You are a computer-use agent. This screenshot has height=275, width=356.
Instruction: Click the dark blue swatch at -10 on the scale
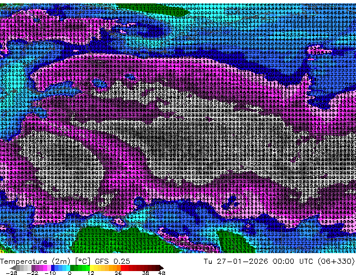[53, 268]
